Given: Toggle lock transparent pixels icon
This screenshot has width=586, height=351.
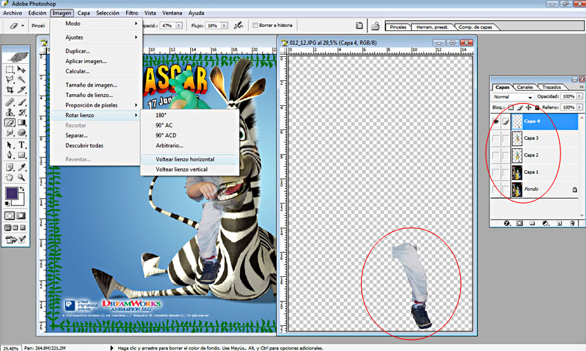Looking at the screenshot, I should pyautogui.click(x=511, y=108).
